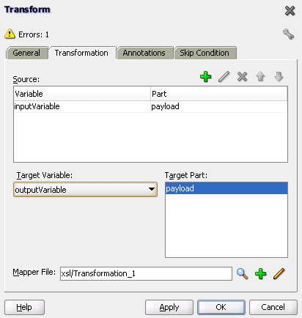
Task: Click the Mapper File text field
Action: [x=146, y=273]
